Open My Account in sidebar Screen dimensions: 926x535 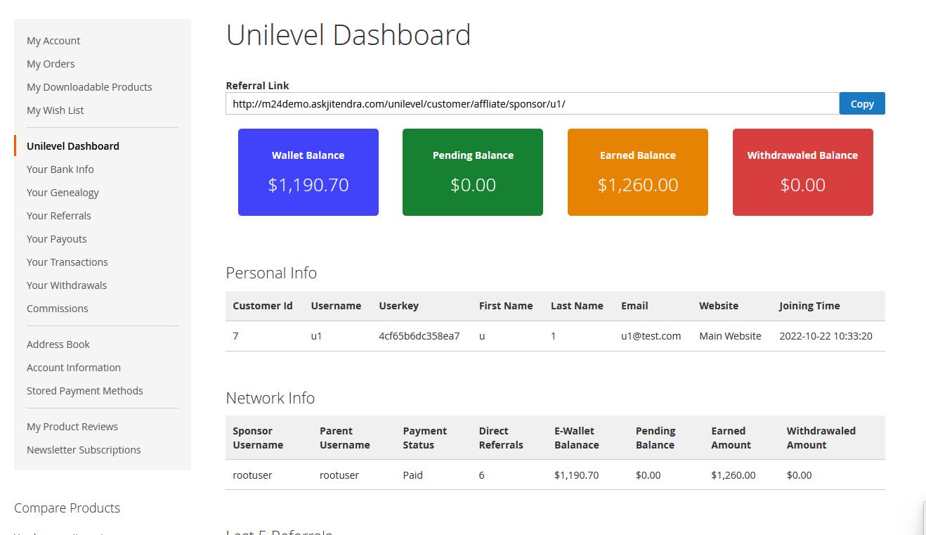tap(53, 41)
